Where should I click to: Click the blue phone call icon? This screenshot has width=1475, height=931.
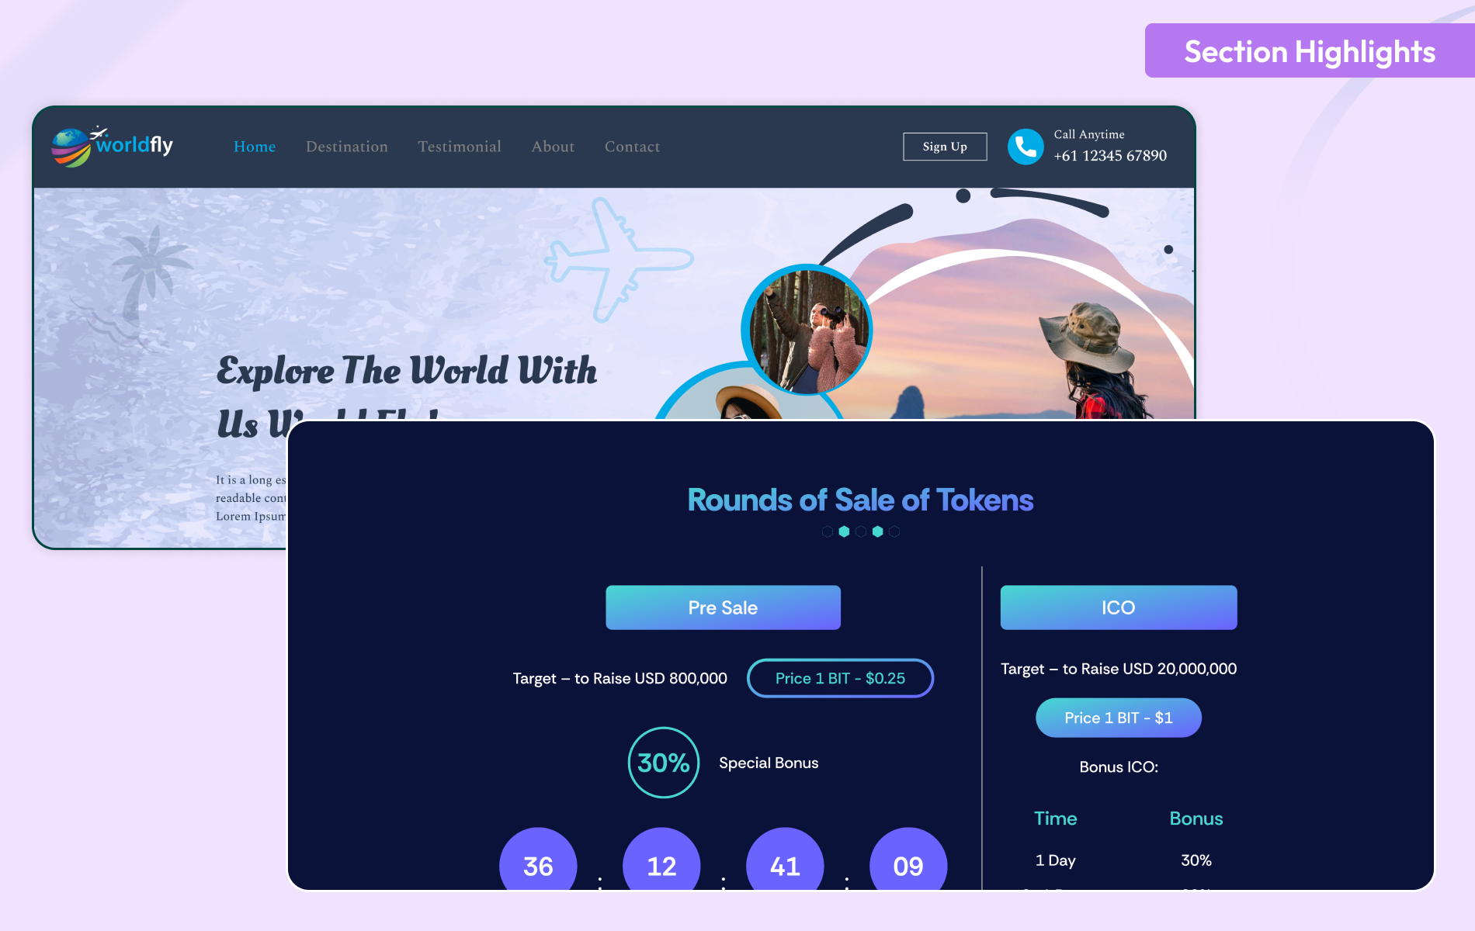tap(1025, 147)
